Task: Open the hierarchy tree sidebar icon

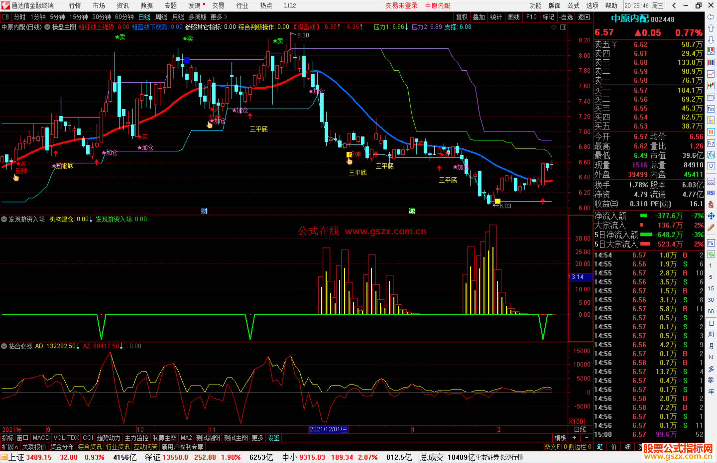Action: pos(711,120)
